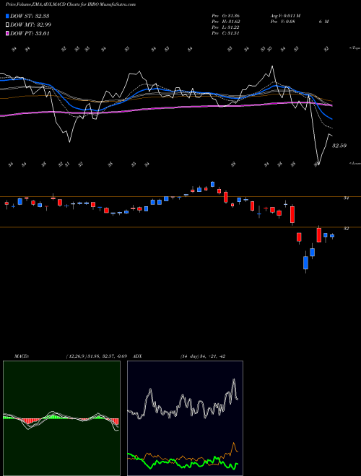This screenshot has width=361, height=476.
Task: Select the DOW MT: 32.99 label
Action: point(31,25)
